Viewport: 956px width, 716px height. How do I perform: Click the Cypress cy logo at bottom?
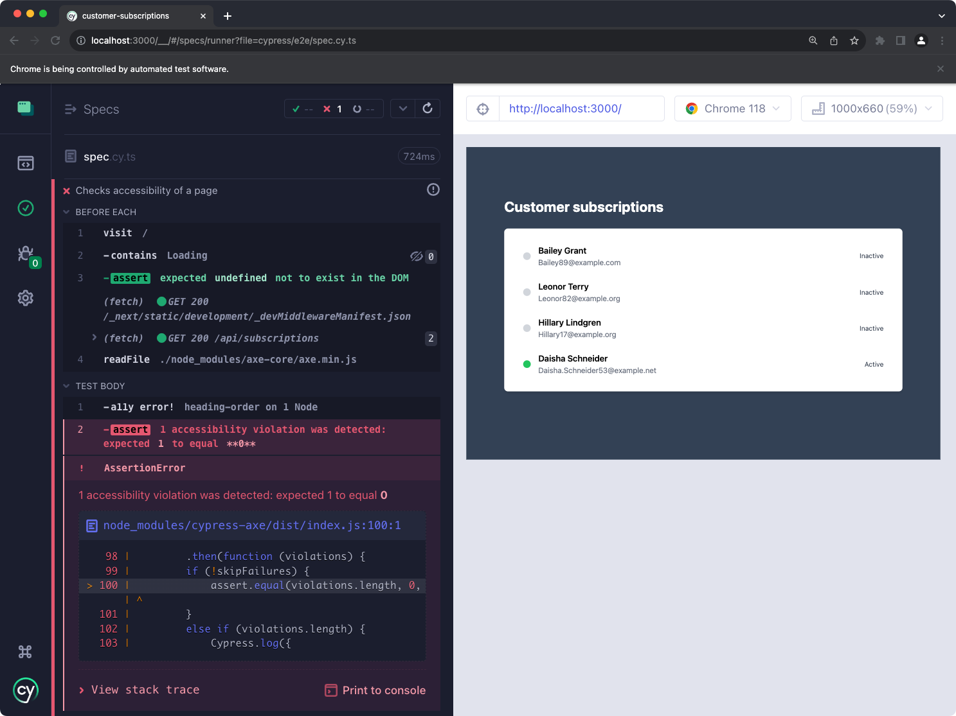pos(26,691)
